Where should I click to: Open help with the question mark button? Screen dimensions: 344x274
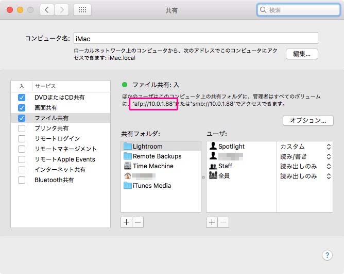tap(327, 255)
